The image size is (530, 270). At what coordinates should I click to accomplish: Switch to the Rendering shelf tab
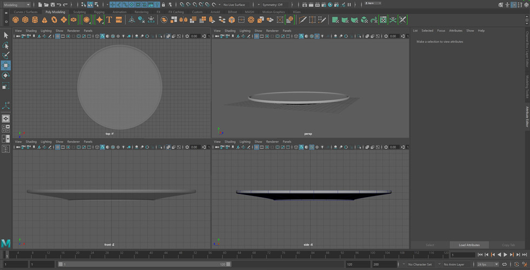point(141,12)
